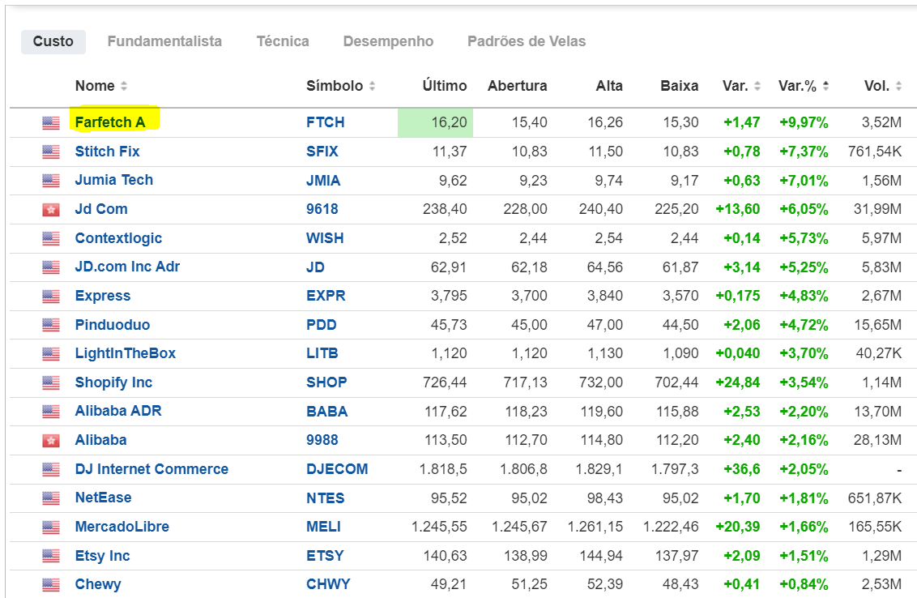Click the Hong Kong flag beside Jd Com
Image resolution: width=917 pixels, height=598 pixels.
(x=51, y=210)
